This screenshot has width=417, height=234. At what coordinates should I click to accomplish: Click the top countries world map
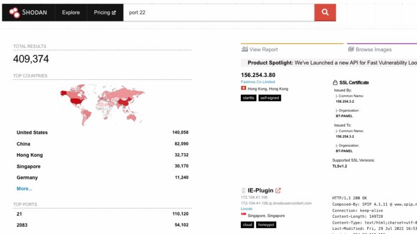pyautogui.click(x=102, y=104)
